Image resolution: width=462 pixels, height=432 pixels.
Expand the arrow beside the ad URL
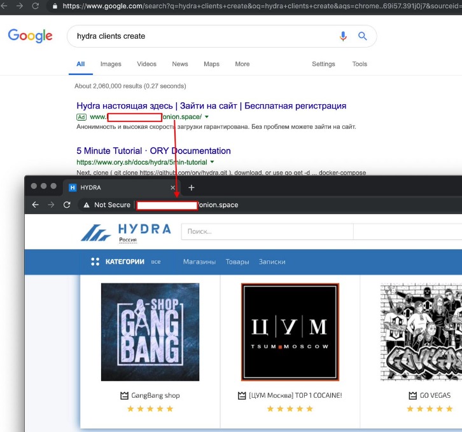click(x=207, y=117)
